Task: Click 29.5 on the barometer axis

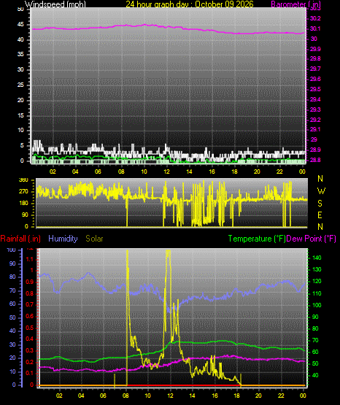Action: tap(315, 89)
